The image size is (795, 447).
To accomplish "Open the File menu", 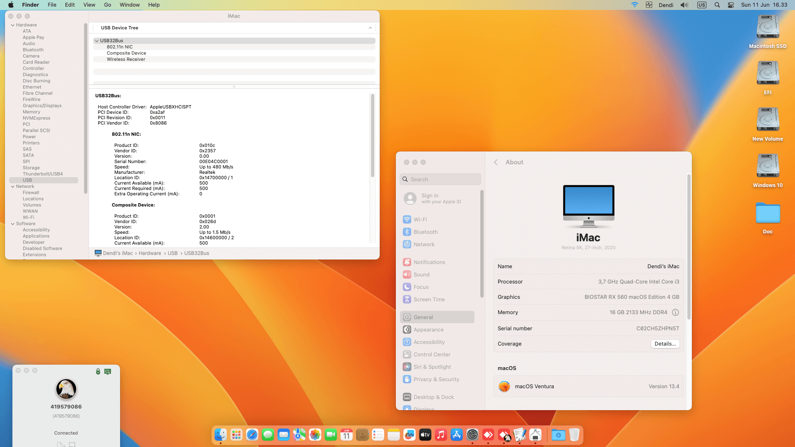I will pyautogui.click(x=52, y=5).
